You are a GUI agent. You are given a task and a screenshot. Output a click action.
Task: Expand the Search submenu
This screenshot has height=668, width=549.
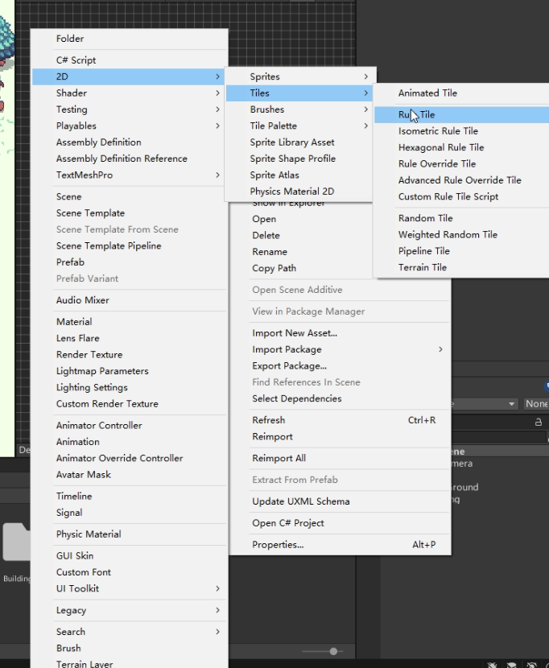pos(129,631)
